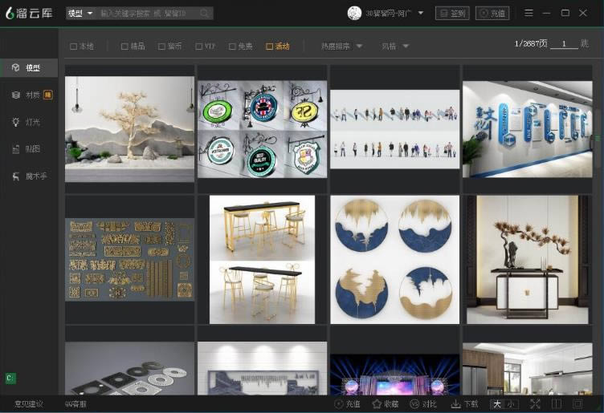Click the 对比 VS compare icon

point(415,404)
